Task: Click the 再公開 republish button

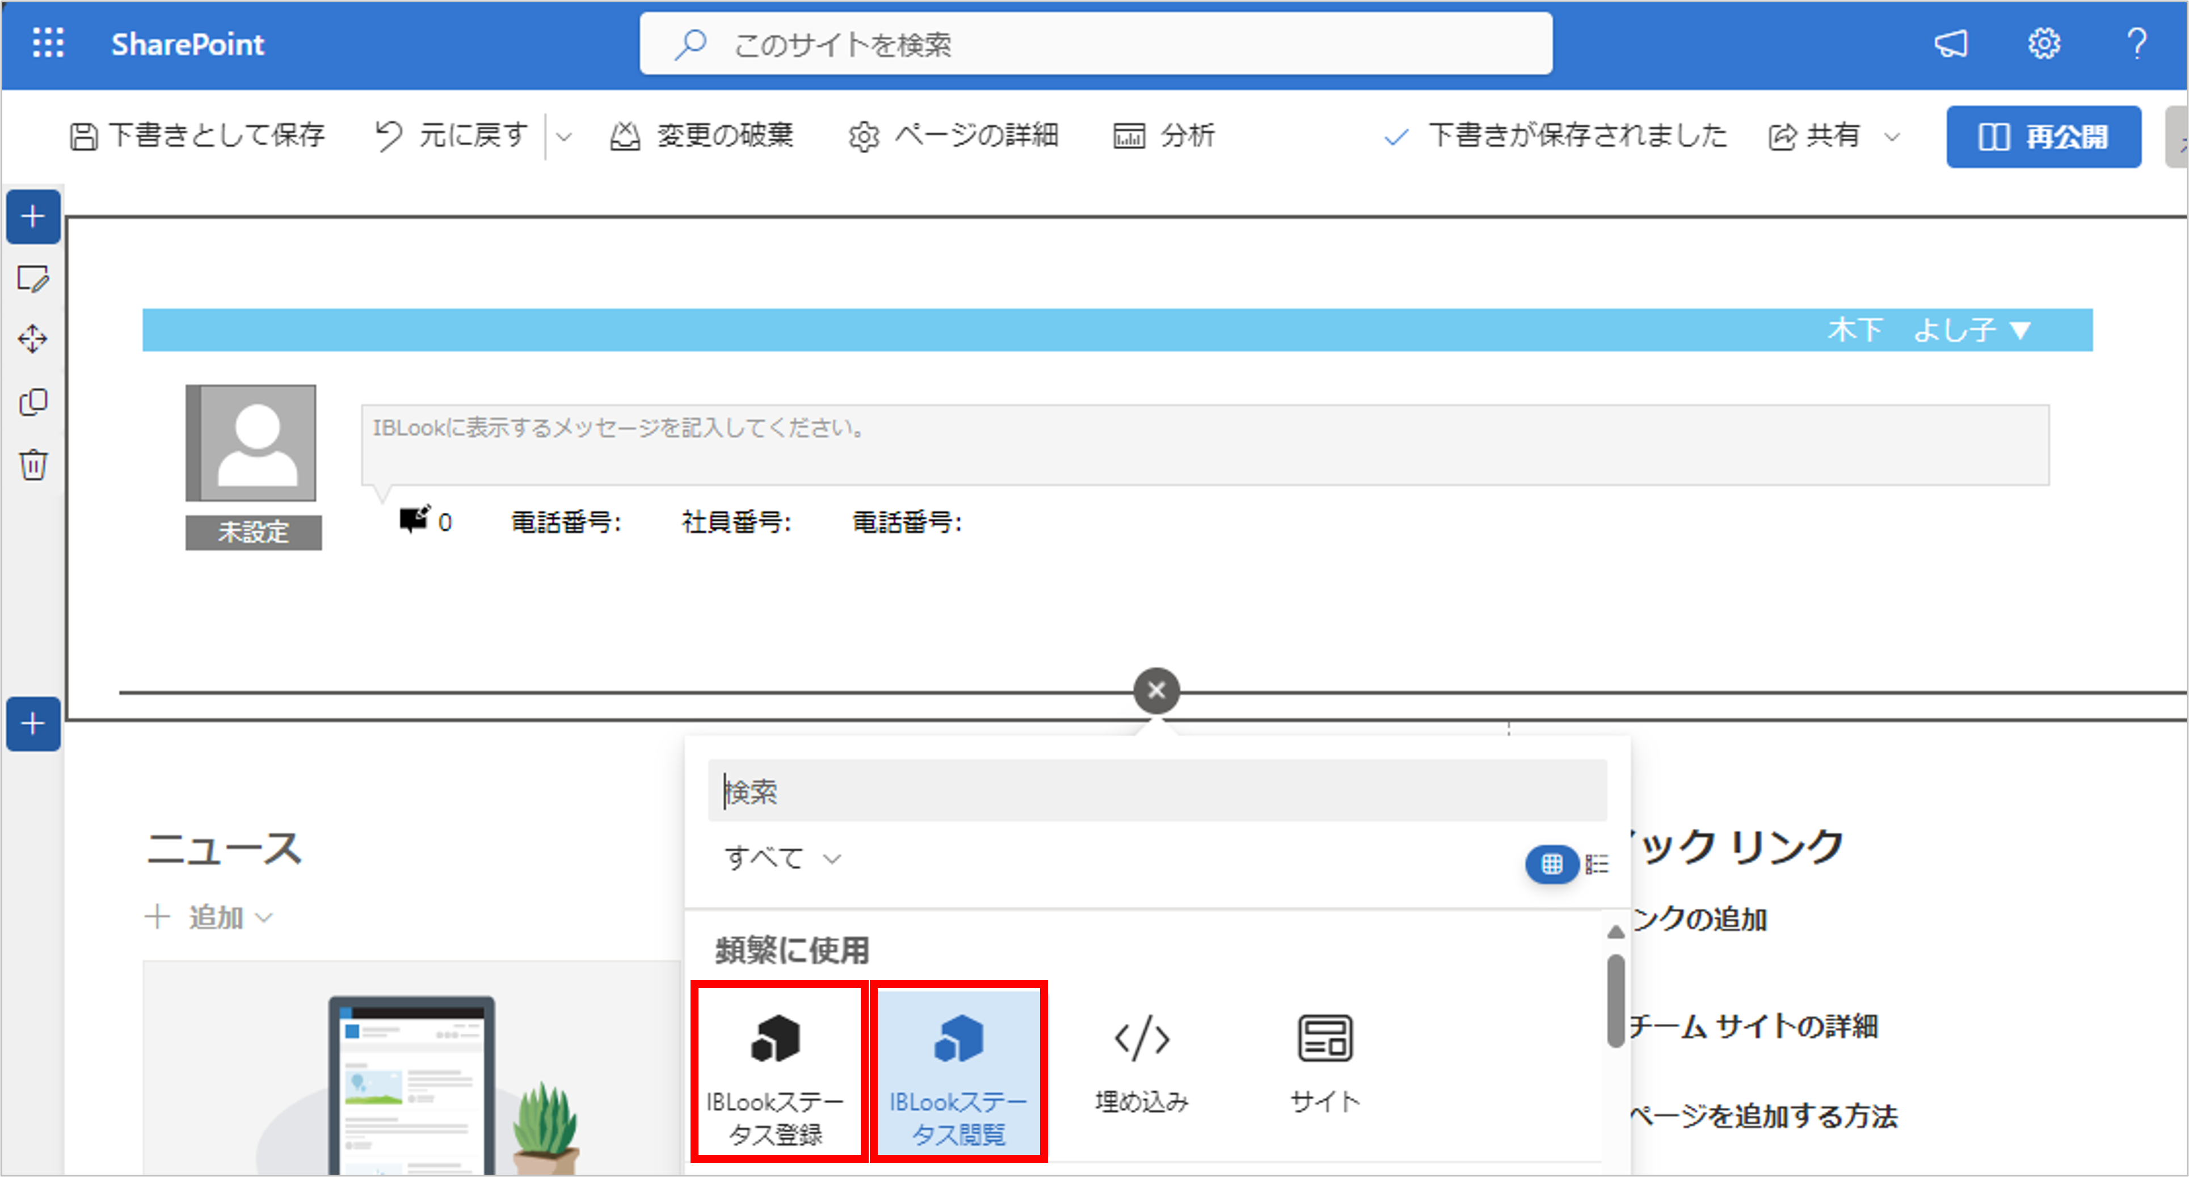Action: coord(2044,137)
